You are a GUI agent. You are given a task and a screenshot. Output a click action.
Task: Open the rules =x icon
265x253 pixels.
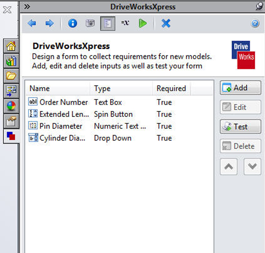125,22
